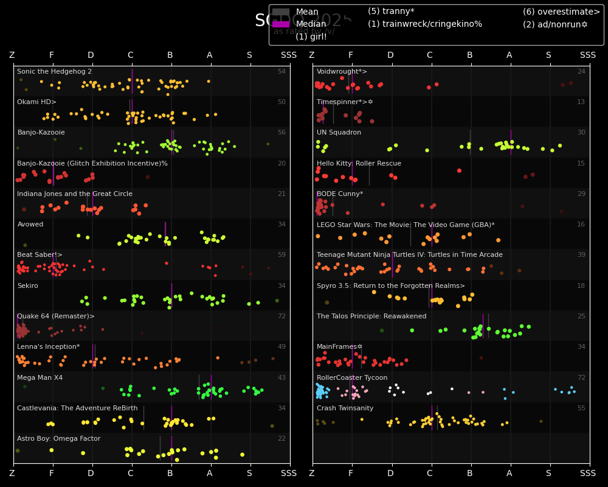Click the "RollerCoaster Tycoon" row title

point(352,377)
